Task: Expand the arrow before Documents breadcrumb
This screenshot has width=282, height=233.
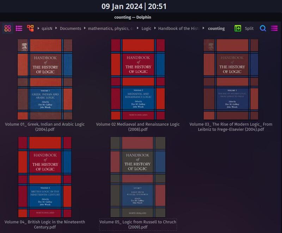Action: [56, 28]
